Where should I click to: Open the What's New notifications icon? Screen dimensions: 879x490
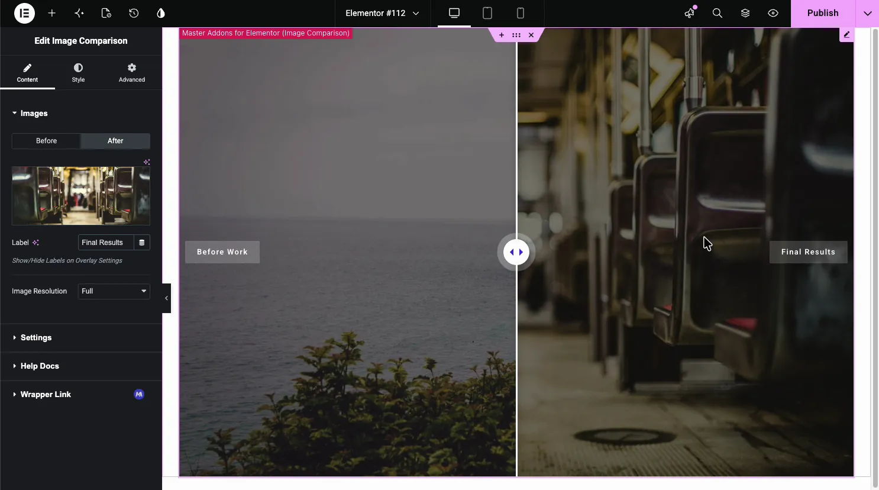coord(690,13)
